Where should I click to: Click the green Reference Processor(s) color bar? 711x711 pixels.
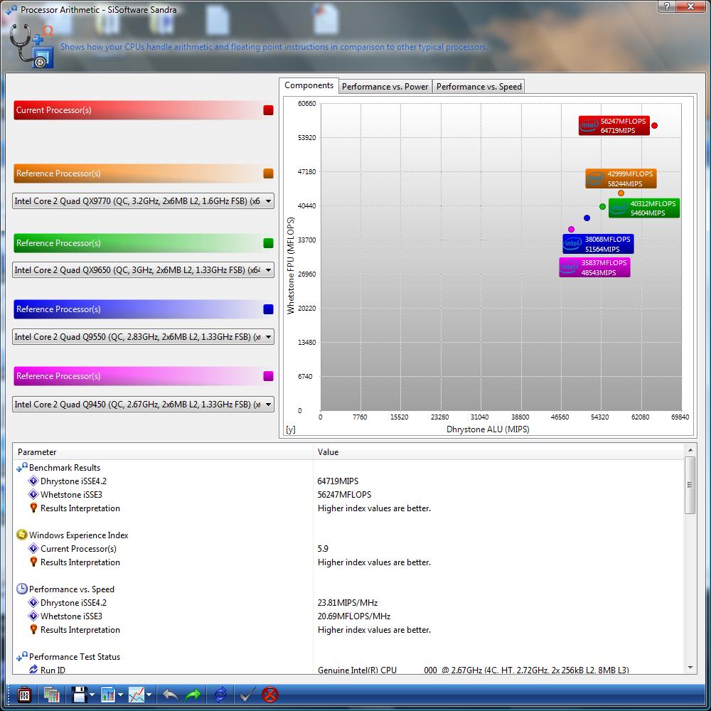click(144, 243)
